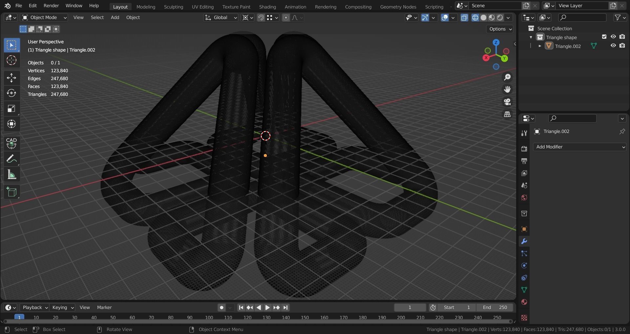630x334 pixels.
Task: Toggle viewport overlays
Action: [445, 18]
